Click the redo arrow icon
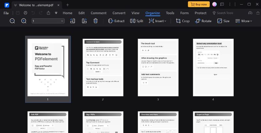 pos(41,13)
